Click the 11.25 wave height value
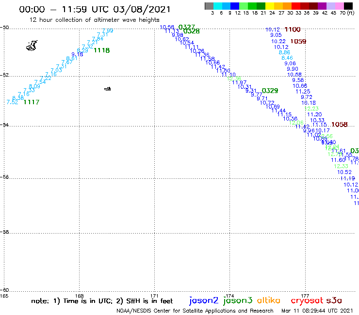Image resolution: width=359 pixels, height=315 pixels. point(303,92)
